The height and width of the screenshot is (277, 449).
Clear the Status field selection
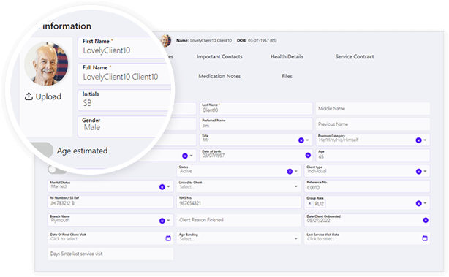[x=290, y=172]
